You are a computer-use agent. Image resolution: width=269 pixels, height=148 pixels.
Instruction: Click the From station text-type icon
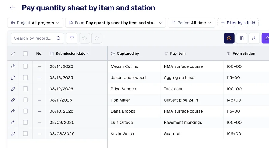coord(229,54)
